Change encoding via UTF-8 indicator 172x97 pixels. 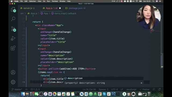114,89
